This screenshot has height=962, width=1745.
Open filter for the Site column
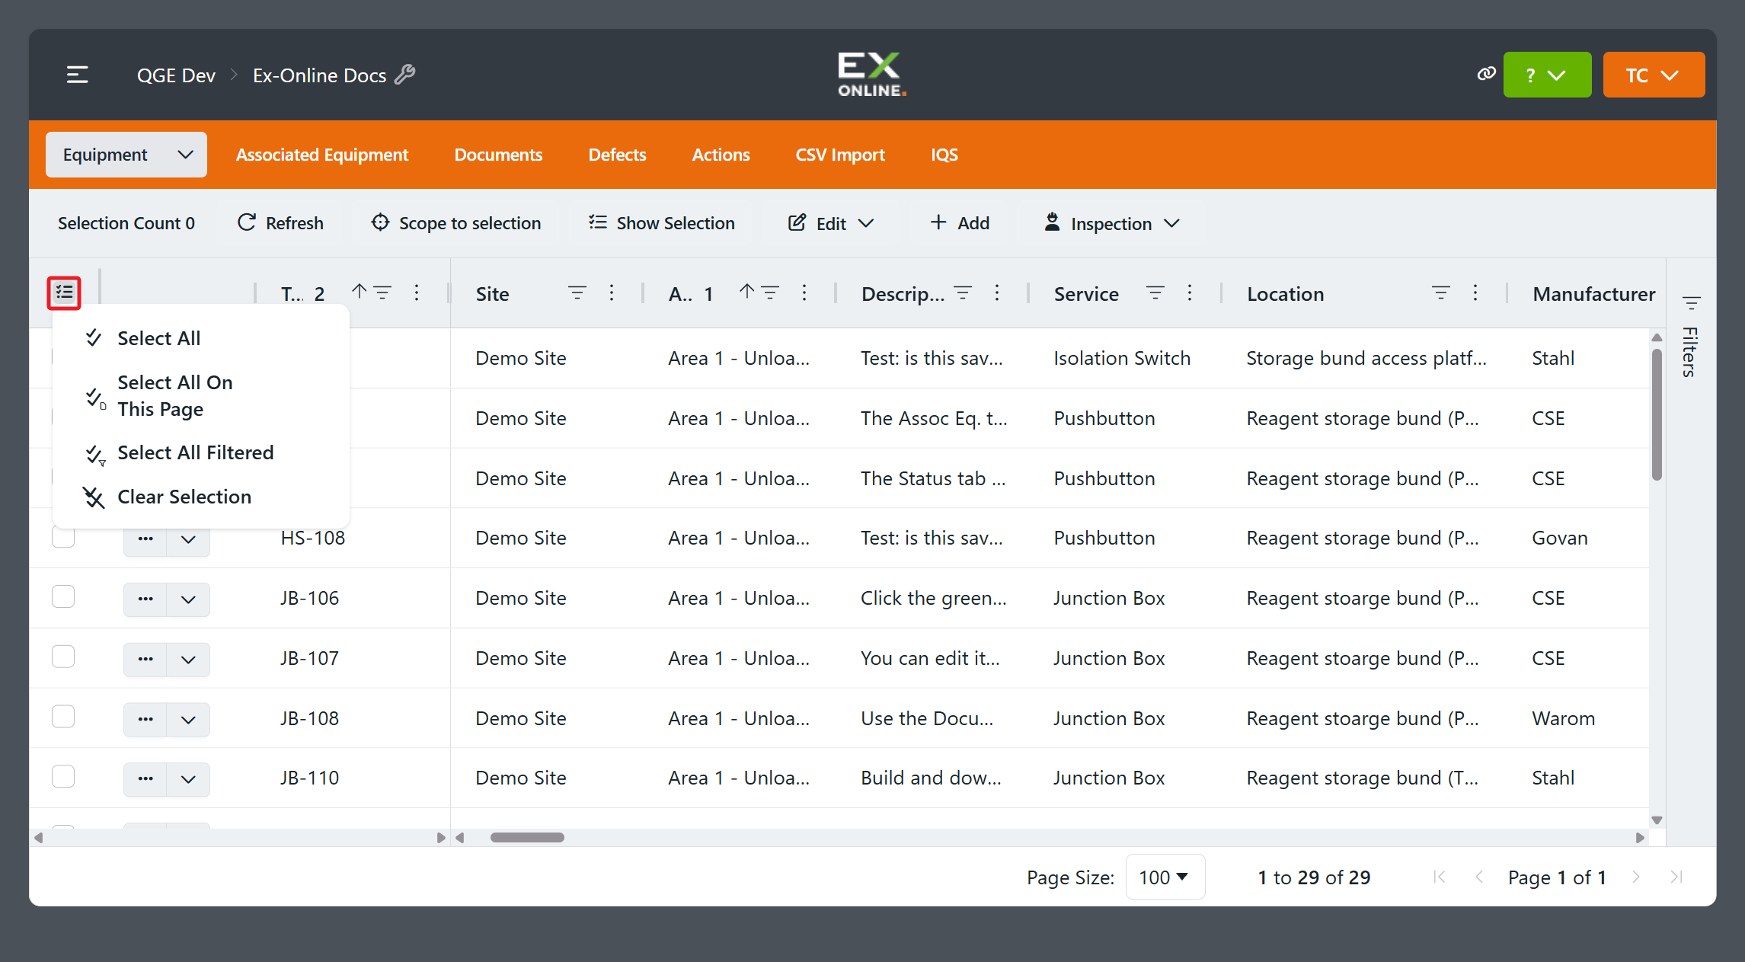click(577, 293)
